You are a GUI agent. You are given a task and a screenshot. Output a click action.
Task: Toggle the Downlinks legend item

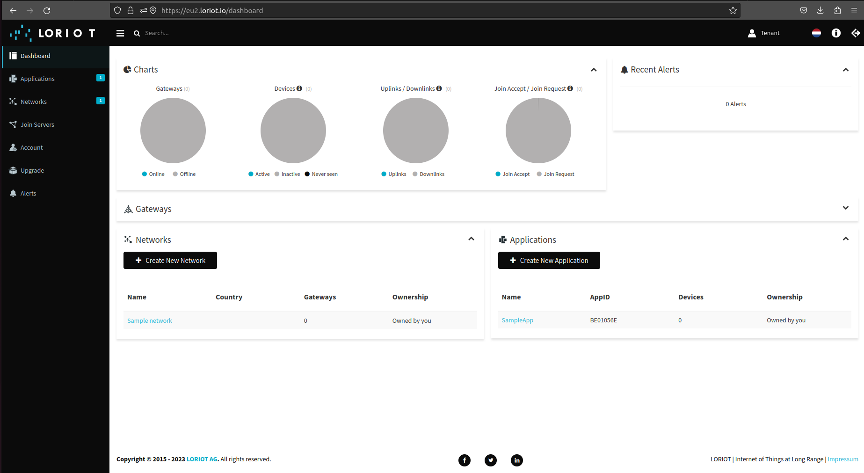tap(428, 174)
